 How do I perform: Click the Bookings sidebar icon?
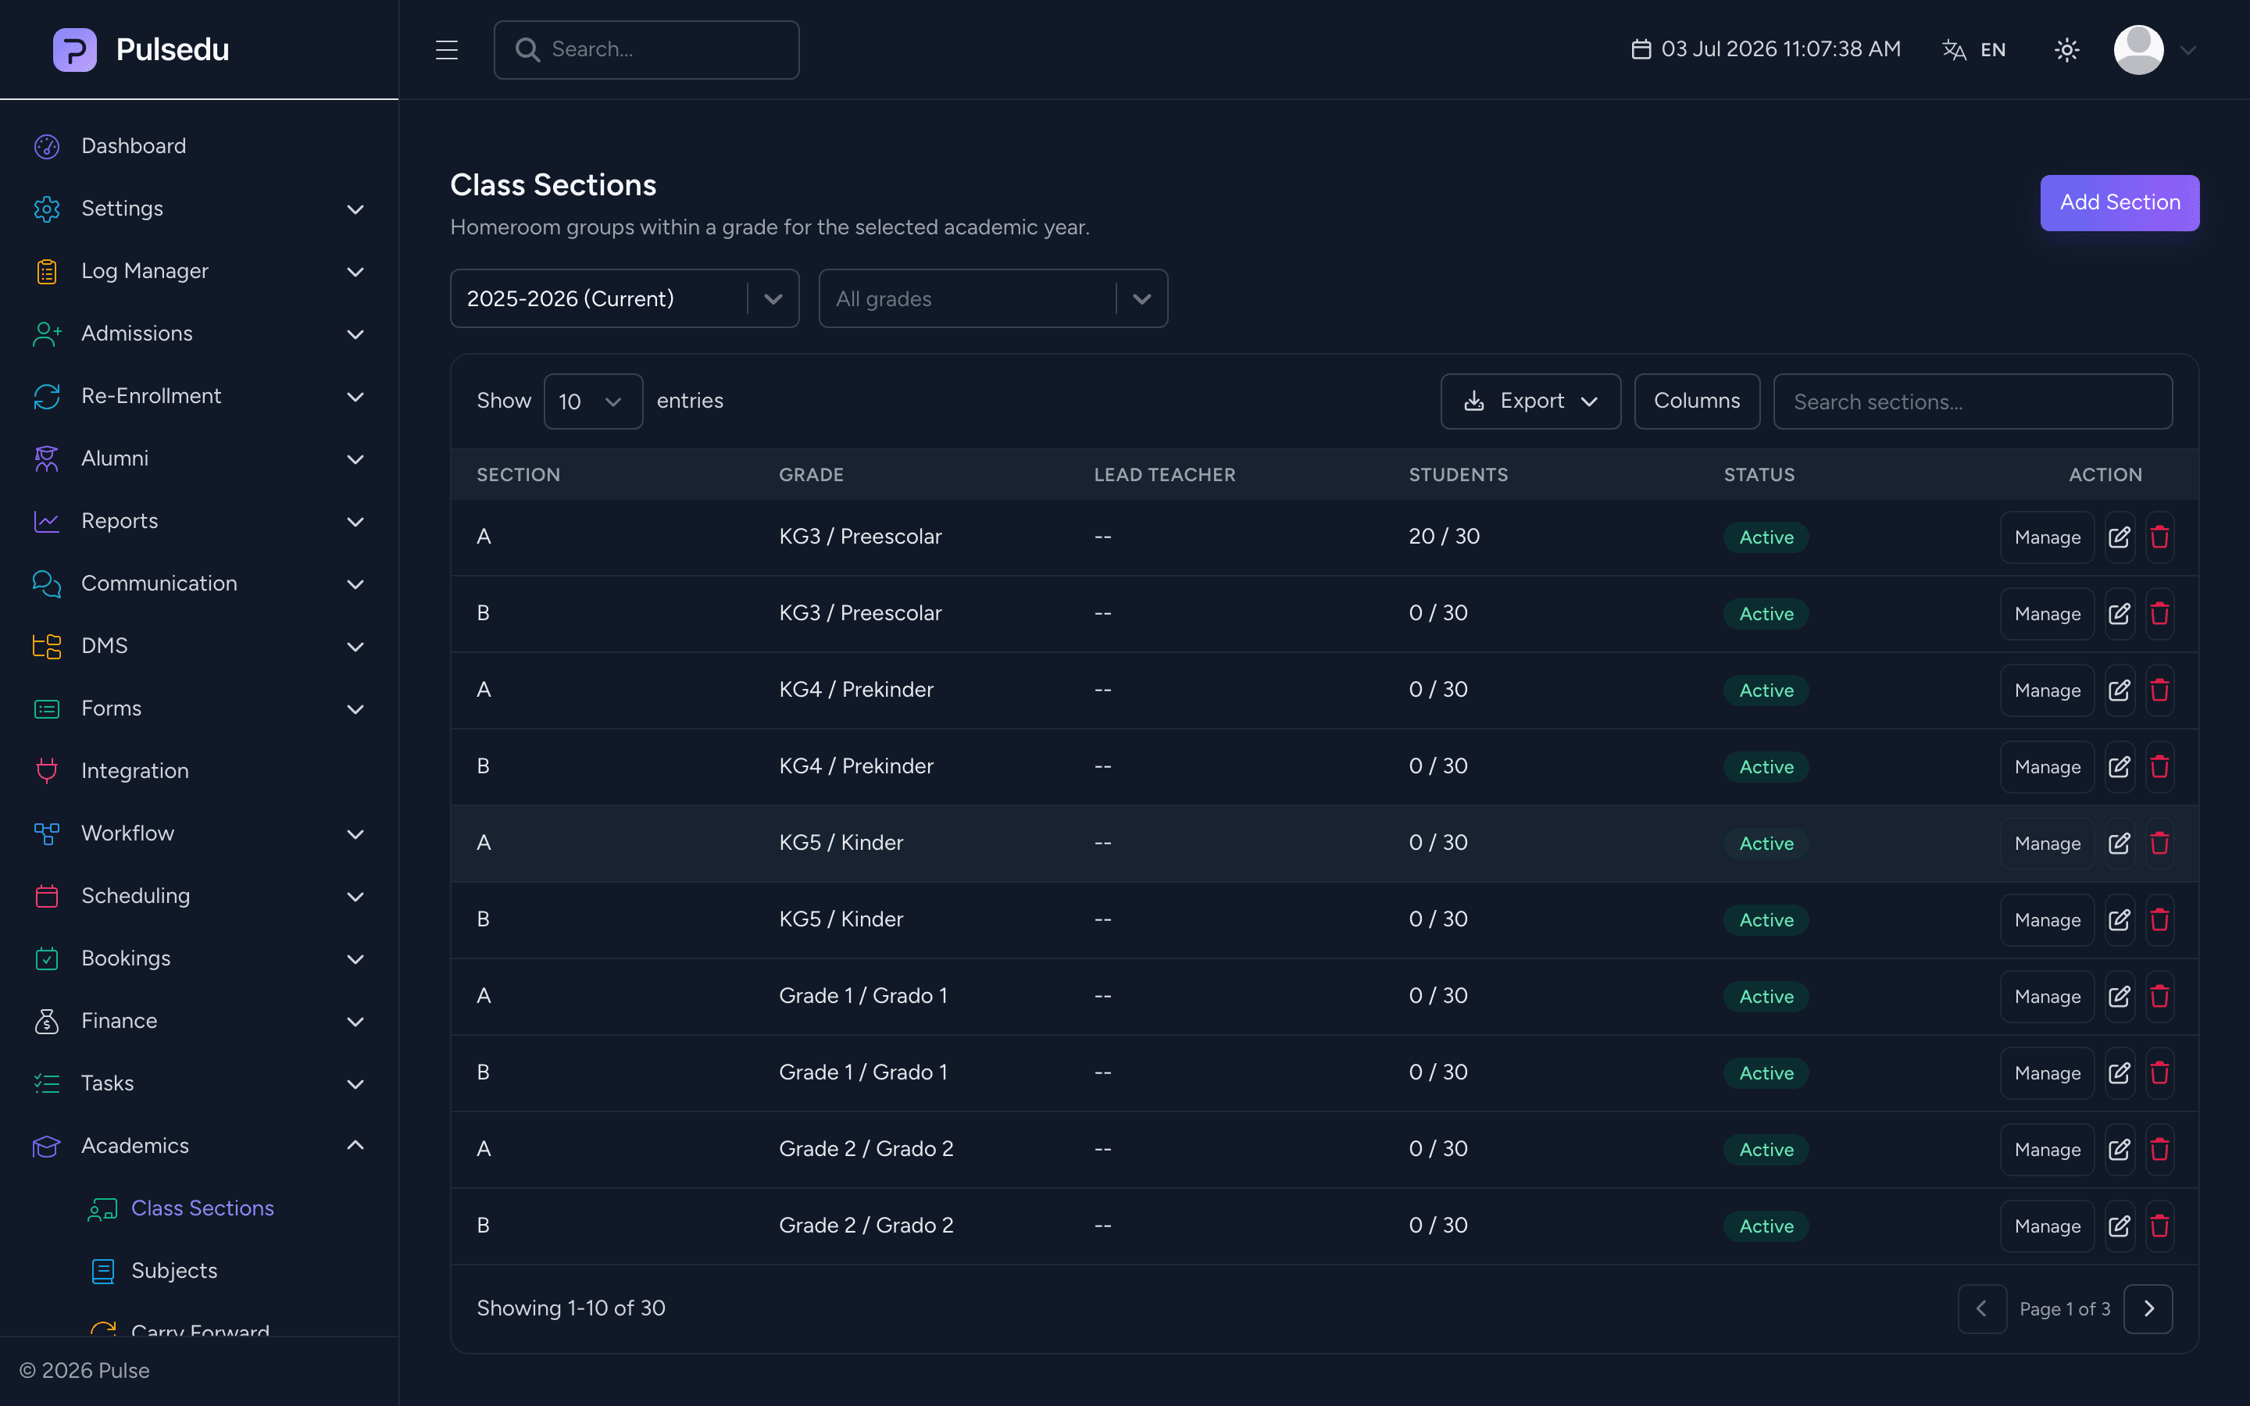point(47,958)
